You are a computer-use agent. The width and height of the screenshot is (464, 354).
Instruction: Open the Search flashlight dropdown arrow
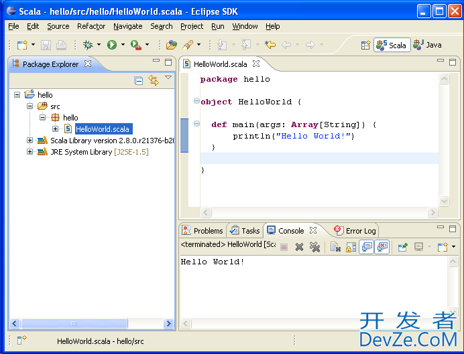[x=199, y=45]
